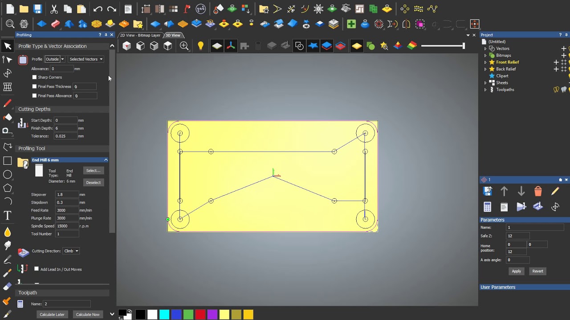Save toolpaths with the floppy arrow icon
Screen dimensions: 570x320
tap(488, 191)
